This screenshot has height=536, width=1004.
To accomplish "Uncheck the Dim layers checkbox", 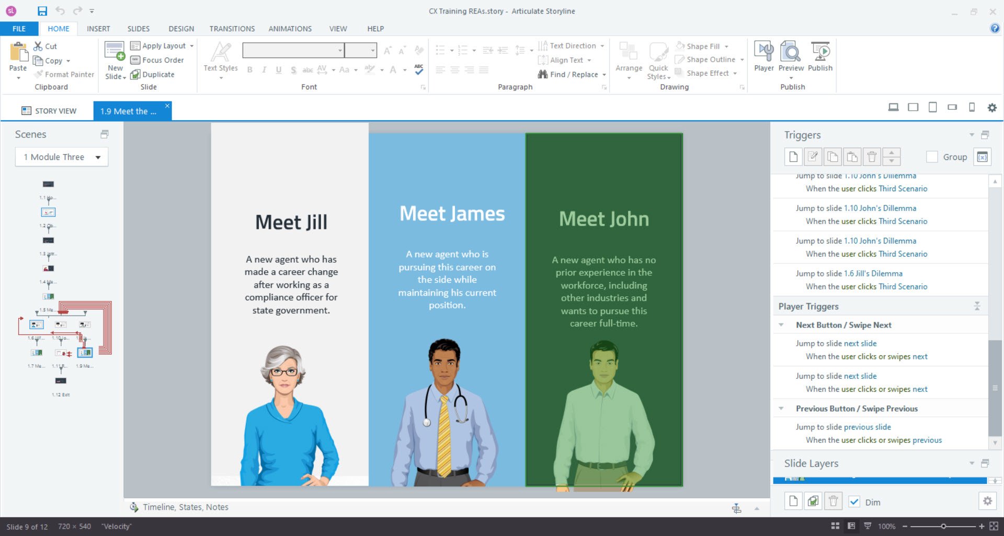I will (854, 502).
